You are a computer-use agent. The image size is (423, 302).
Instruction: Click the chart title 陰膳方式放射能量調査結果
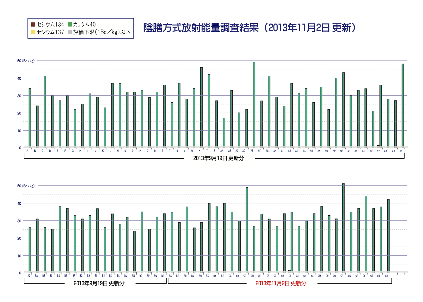coord(201,28)
